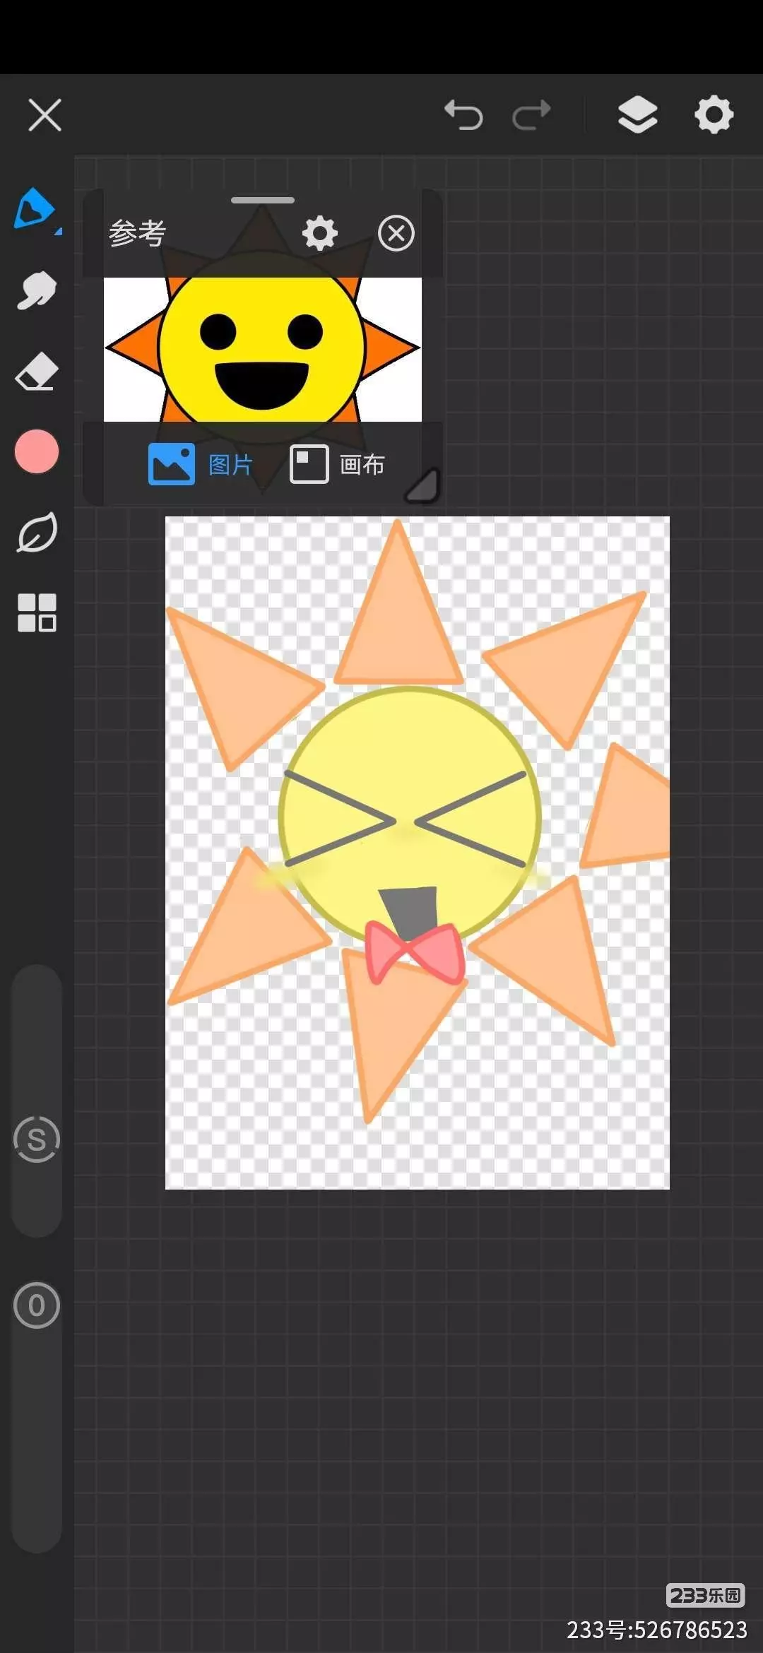
Task: Click the pink bow tie on the drawing
Action: click(415, 954)
